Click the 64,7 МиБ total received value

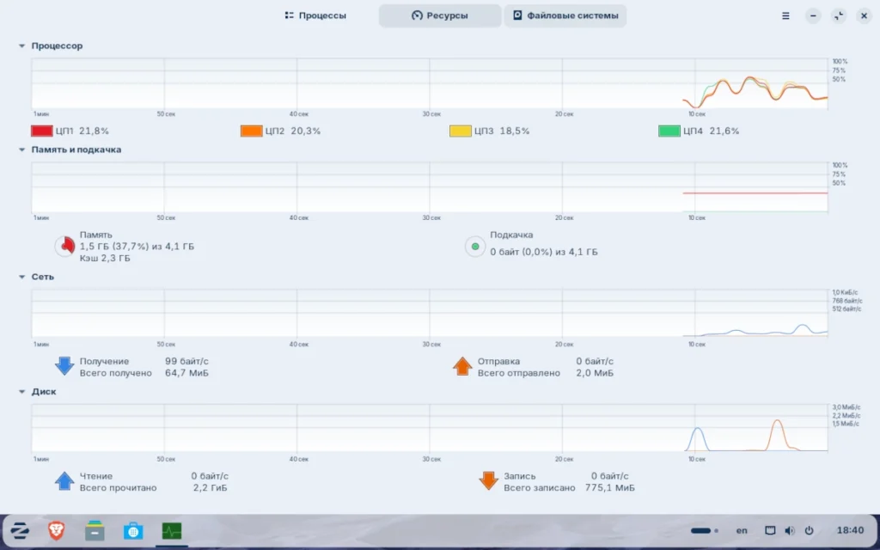186,373
